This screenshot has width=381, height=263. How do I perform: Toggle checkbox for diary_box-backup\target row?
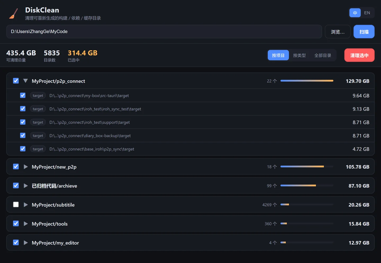[x=23, y=135]
